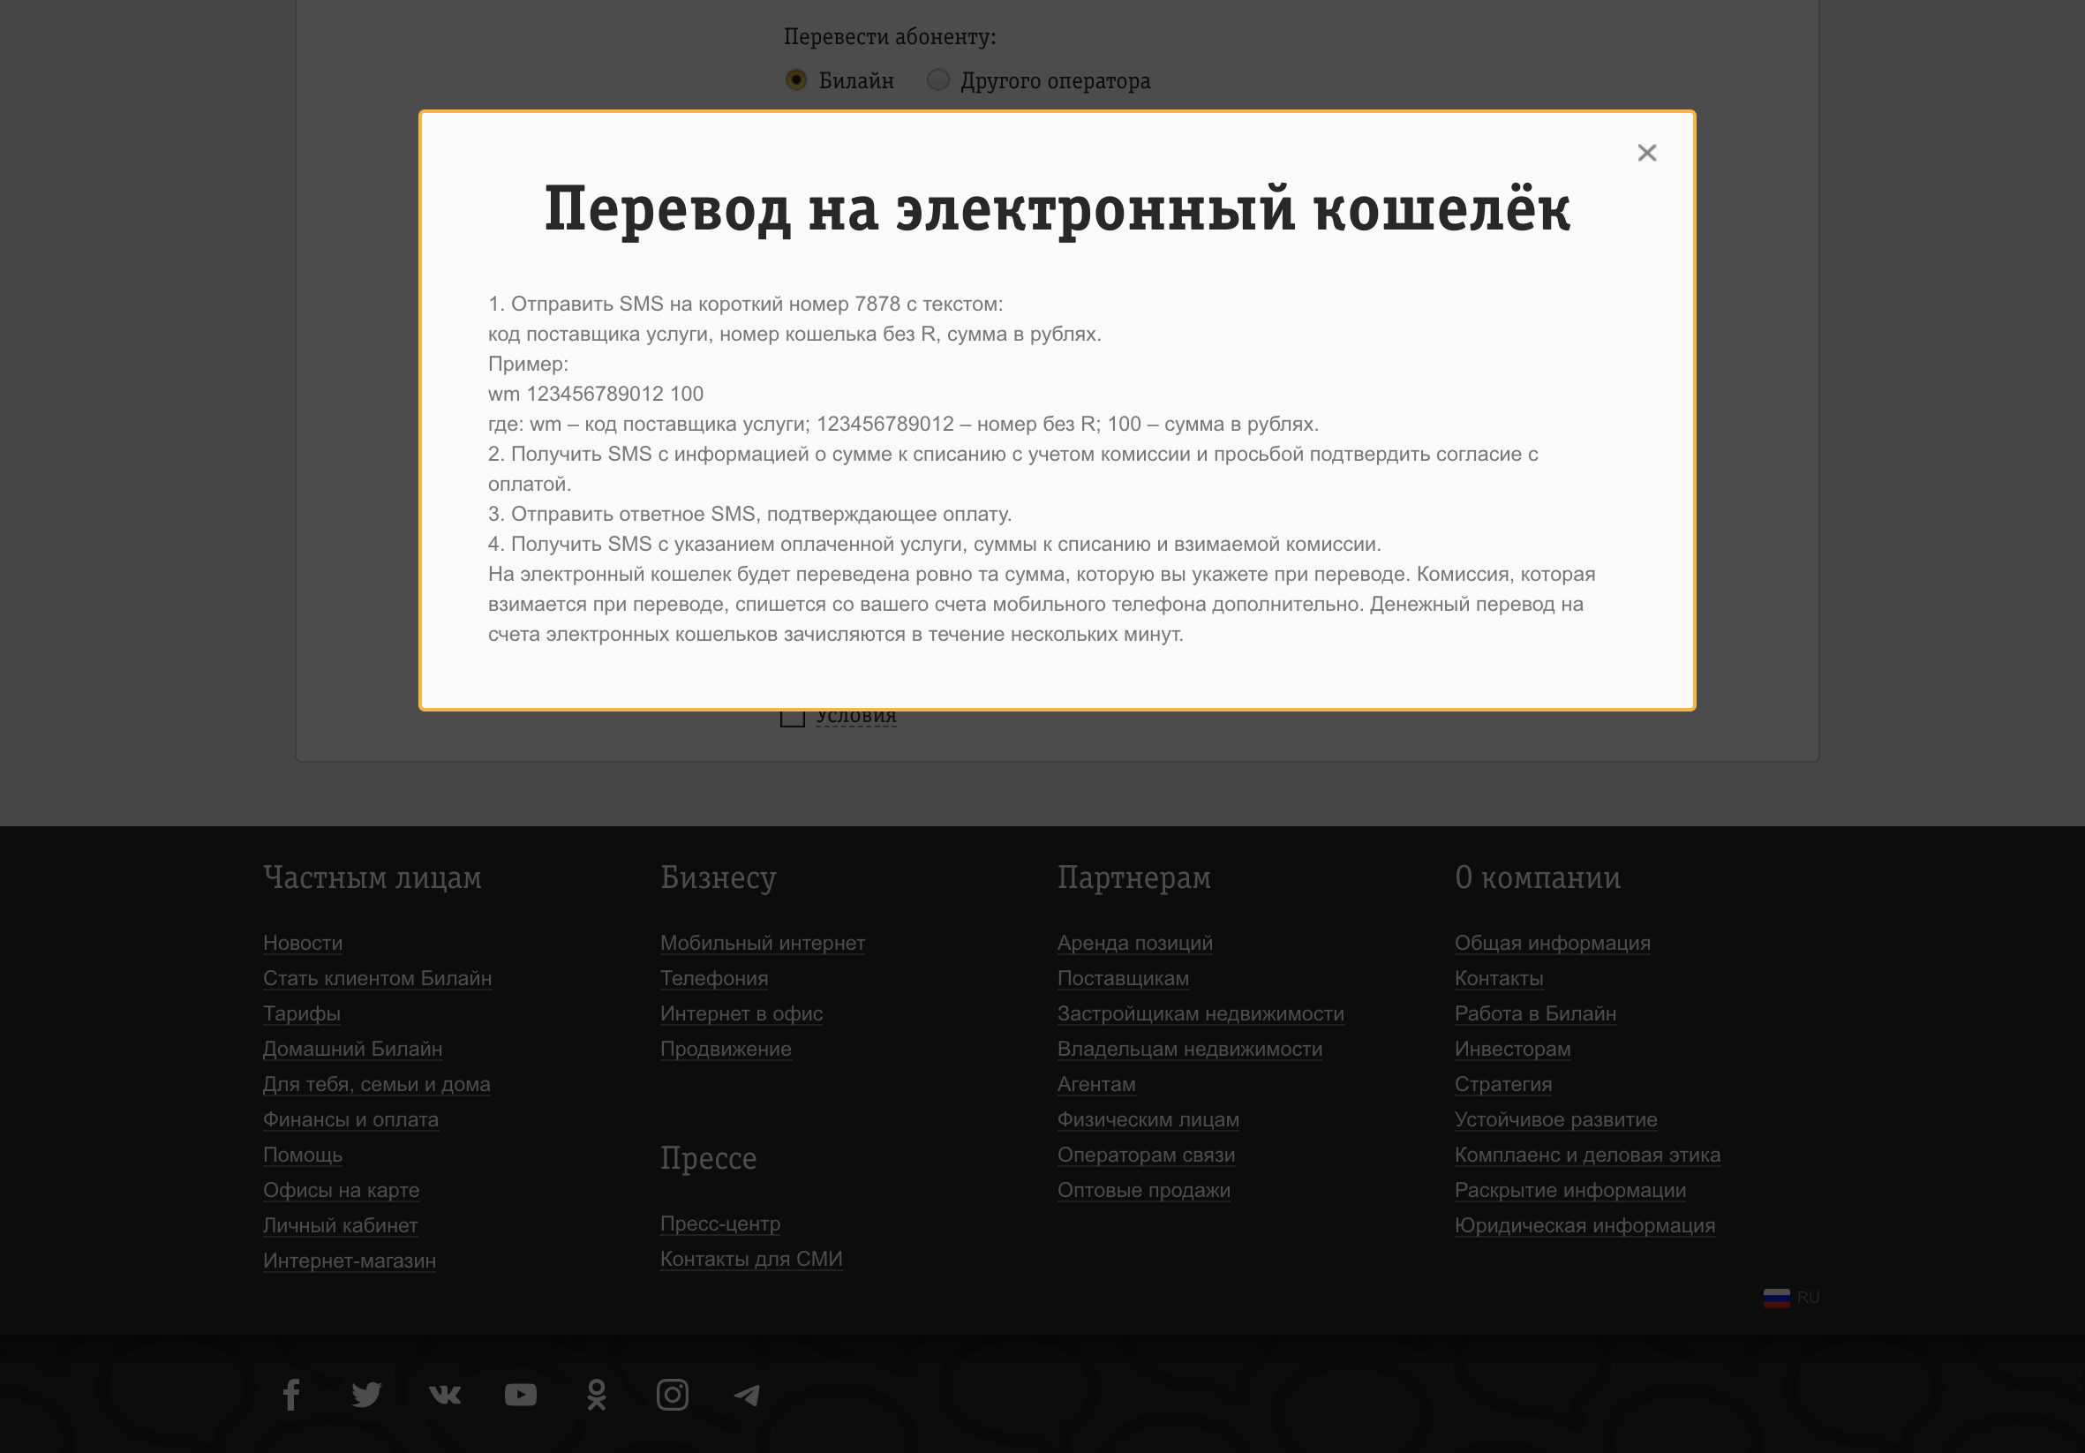This screenshot has width=2085, height=1453.
Task: Select the Другого оператора radio button
Action: [937, 81]
